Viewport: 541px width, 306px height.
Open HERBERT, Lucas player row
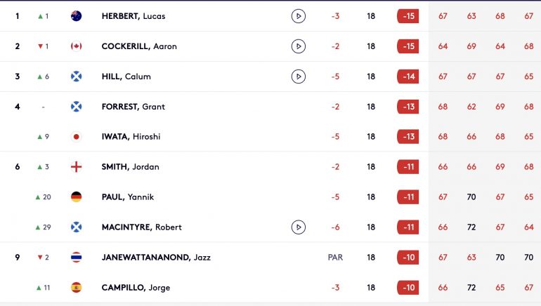pyautogui.click(x=270, y=16)
